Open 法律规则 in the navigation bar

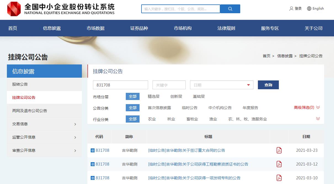pos(226,28)
